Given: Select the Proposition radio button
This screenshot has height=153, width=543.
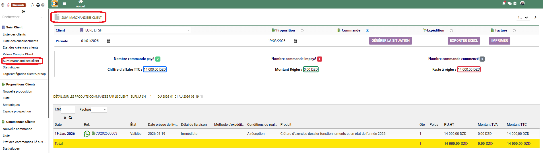Looking at the screenshot, I should pos(302,31).
